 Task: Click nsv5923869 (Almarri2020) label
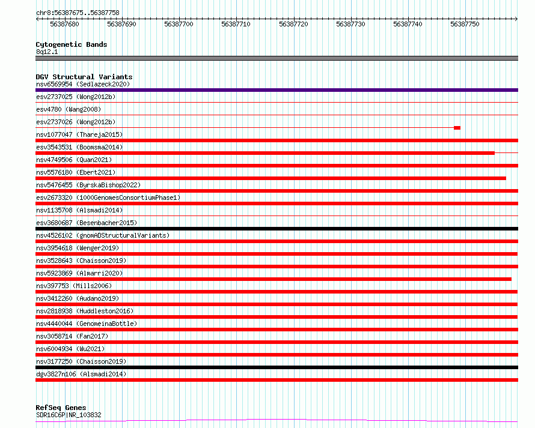tap(79, 273)
